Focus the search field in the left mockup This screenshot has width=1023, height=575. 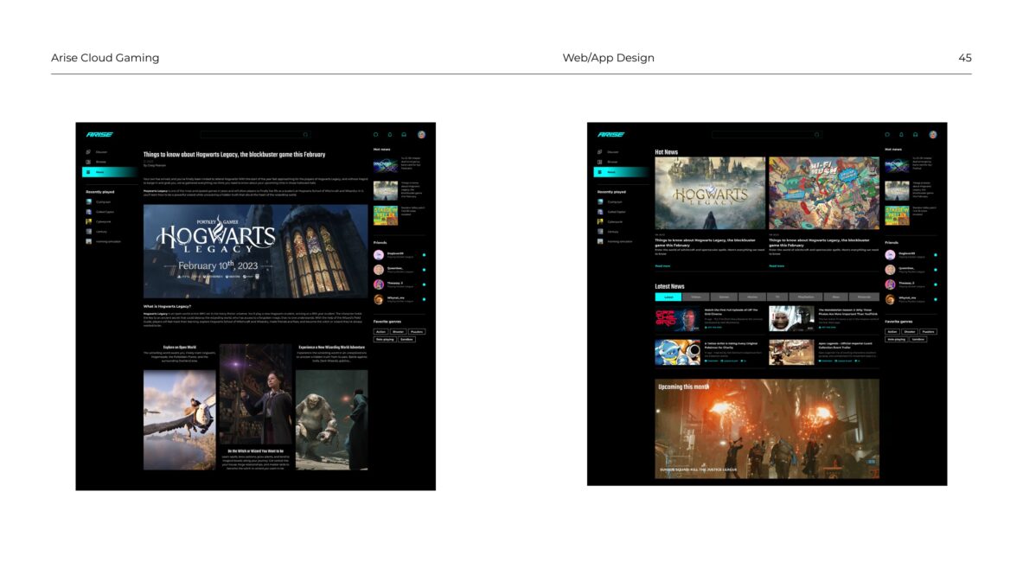point(255,134)
